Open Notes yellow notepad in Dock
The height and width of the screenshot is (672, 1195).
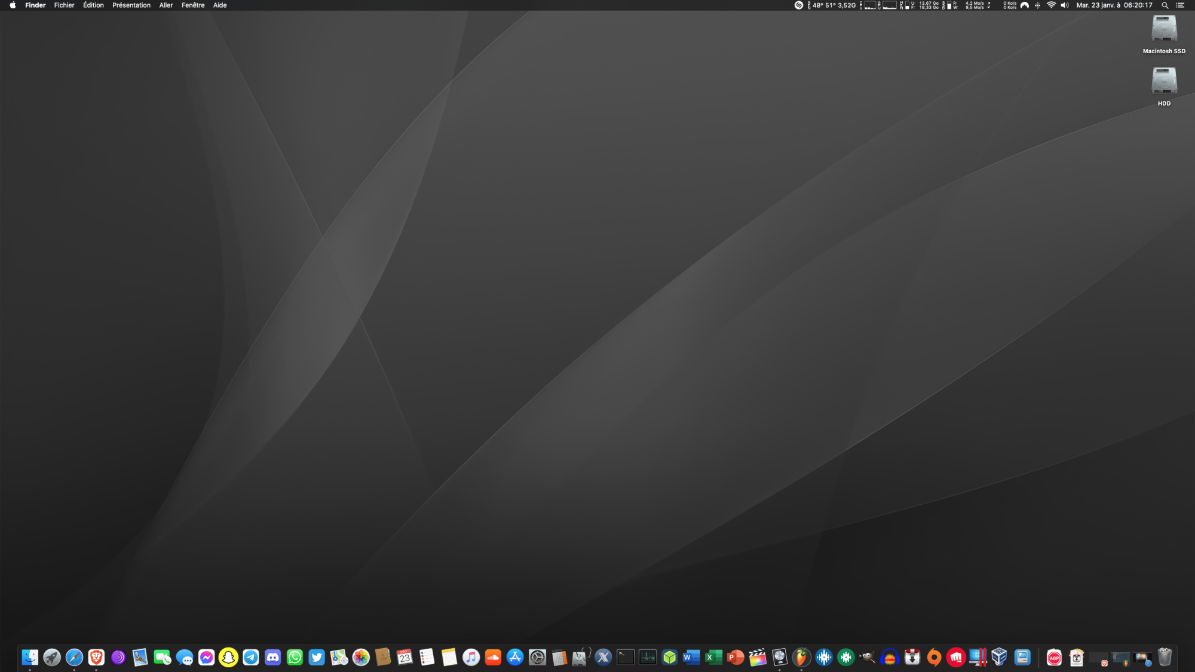click(x=449, y=658)
